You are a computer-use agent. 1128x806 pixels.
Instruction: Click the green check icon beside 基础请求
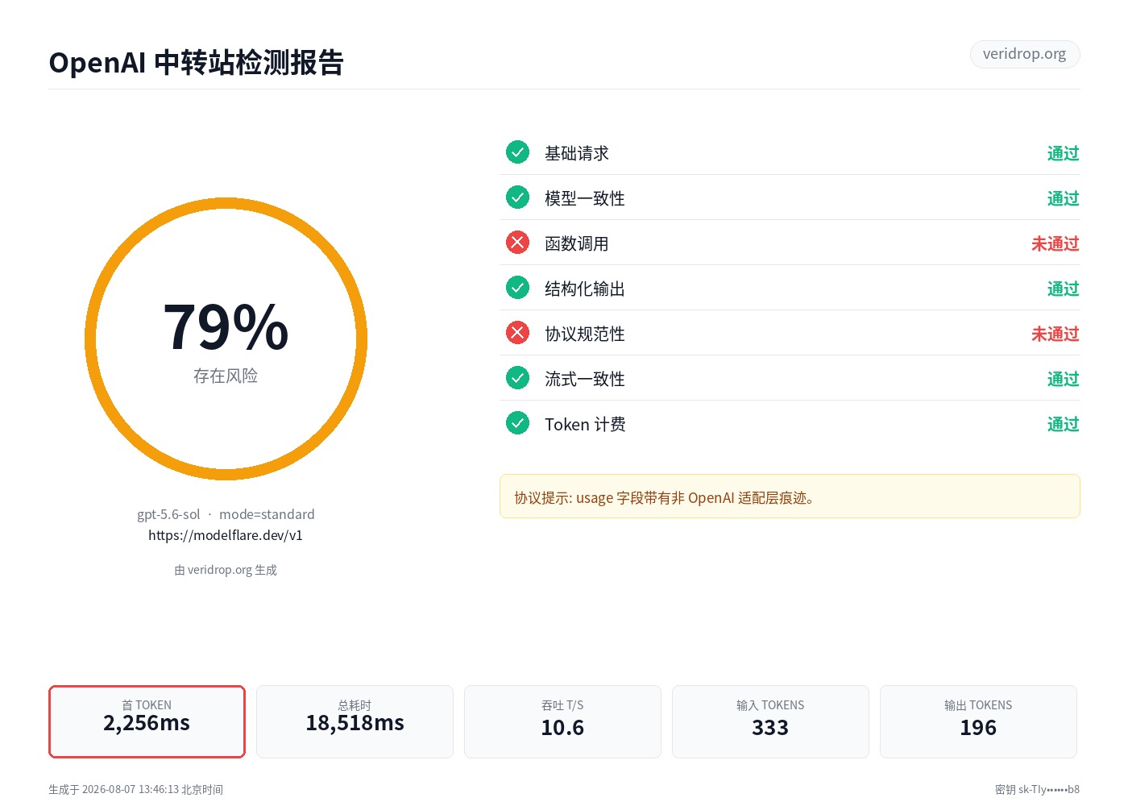[517, 152]
